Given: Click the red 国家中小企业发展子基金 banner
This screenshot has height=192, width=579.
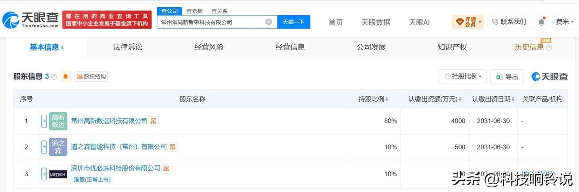Looking at the screenshot, I should click(107, 19).
